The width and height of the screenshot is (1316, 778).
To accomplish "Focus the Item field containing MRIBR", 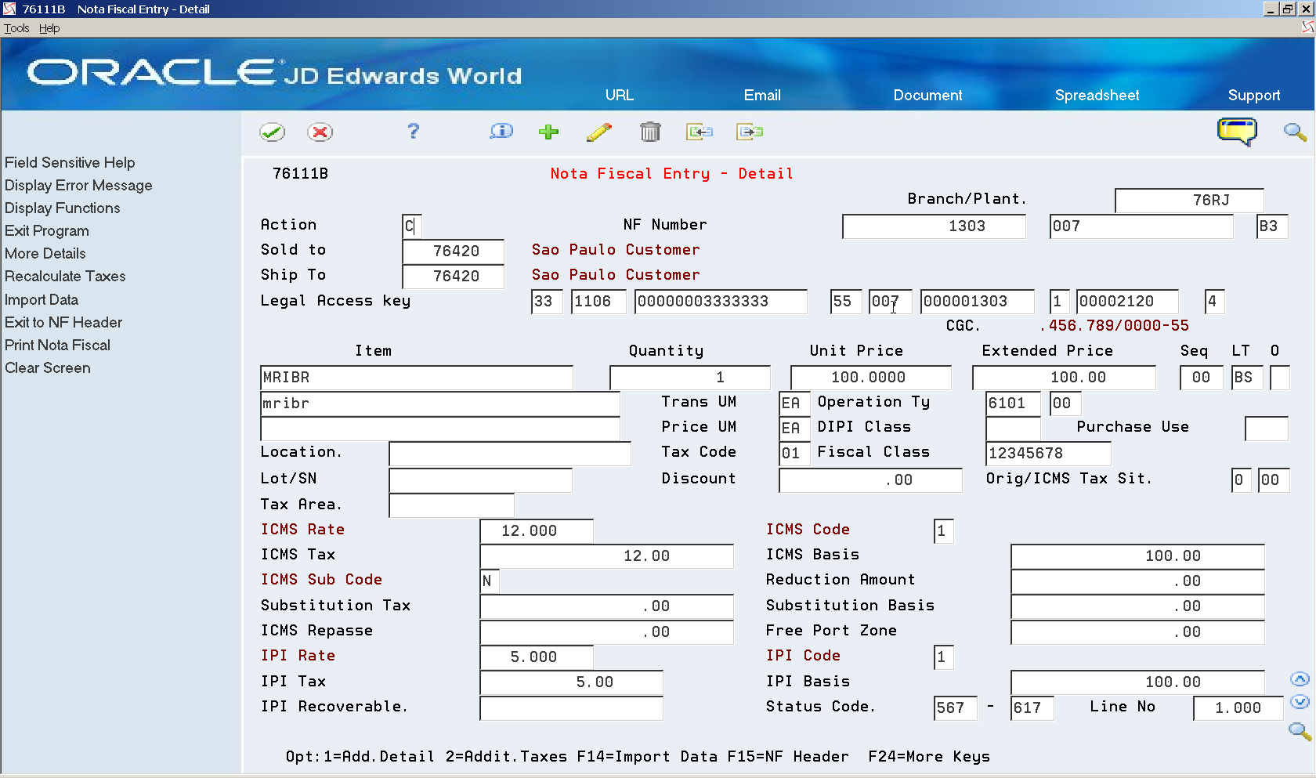I will click(417, 378).
